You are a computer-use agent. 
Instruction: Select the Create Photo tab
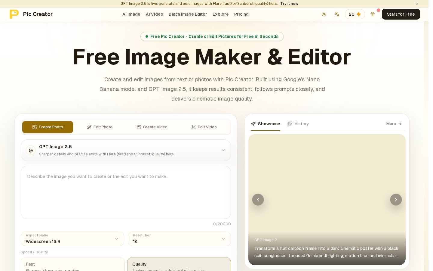click(x=48, y=127)
